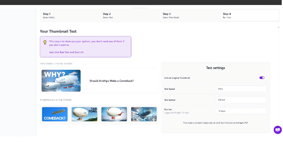Select the Step 4 Run Test tab
The image size is (283, 156).
250,15
